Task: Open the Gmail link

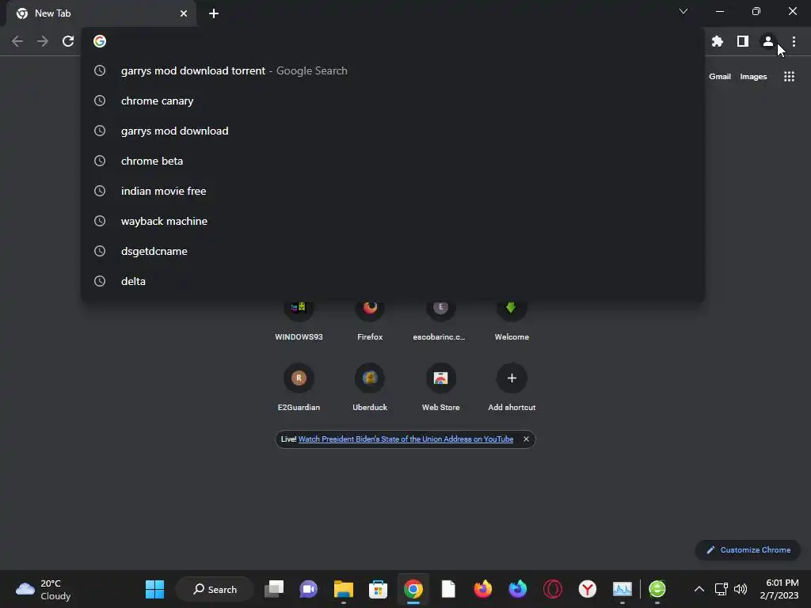Action: pos(719,77)
